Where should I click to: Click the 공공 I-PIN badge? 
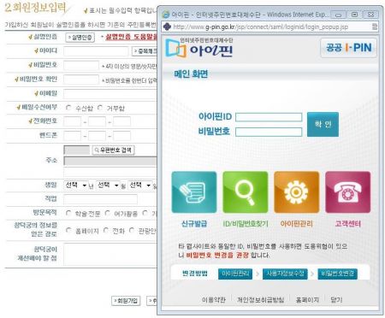(x=348, y=48)
